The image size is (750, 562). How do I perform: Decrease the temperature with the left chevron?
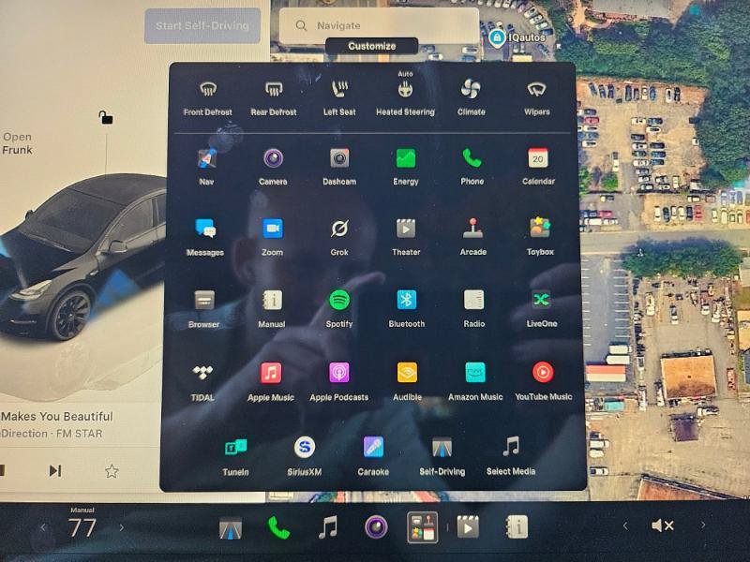click(43, 527)
